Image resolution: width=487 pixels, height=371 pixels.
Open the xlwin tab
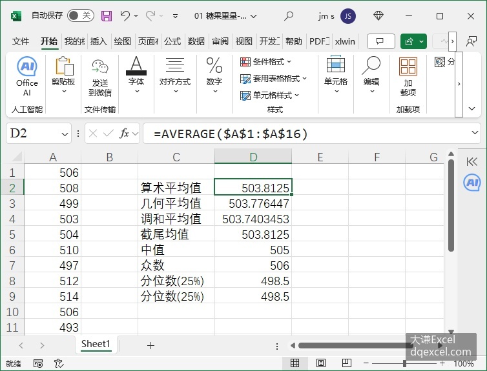345,41
